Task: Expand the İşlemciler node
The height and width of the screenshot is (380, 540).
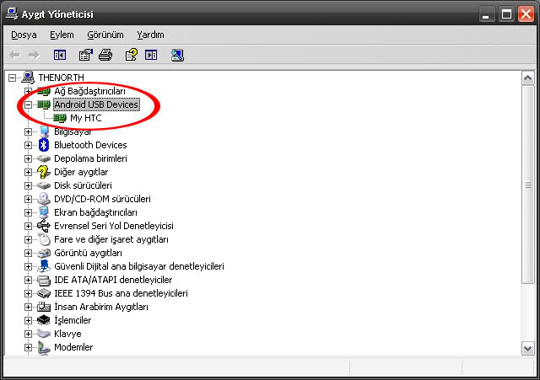Action: tap(28, 320)
